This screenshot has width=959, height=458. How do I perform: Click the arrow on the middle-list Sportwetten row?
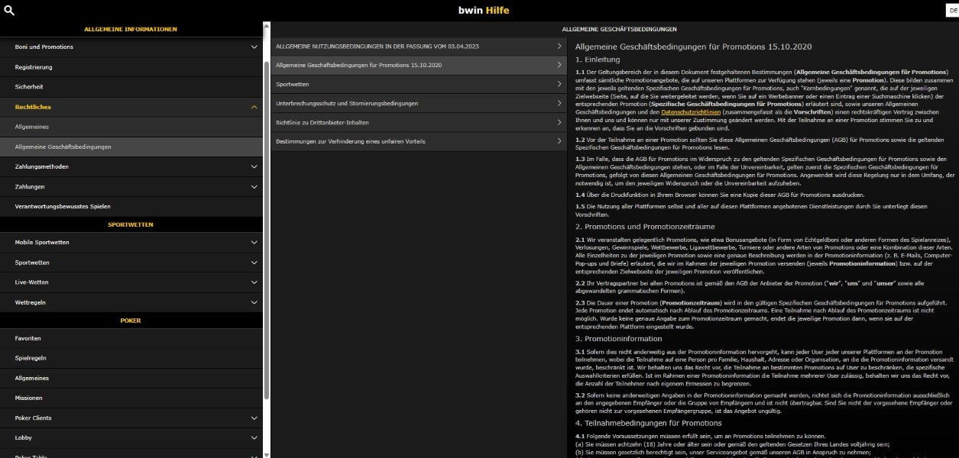tap(559, 84)
